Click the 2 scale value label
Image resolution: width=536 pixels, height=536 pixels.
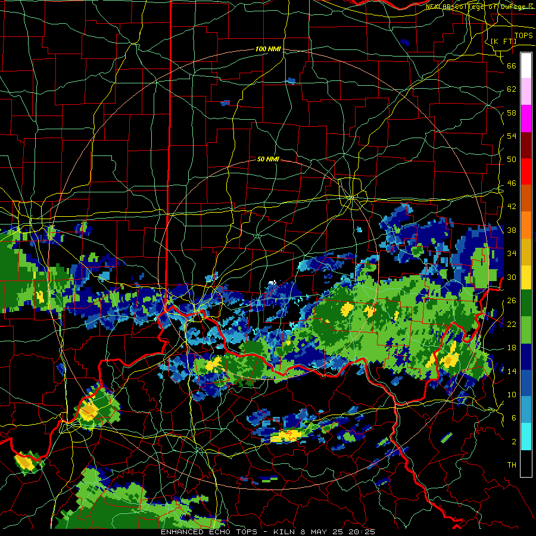pos(514,442)
